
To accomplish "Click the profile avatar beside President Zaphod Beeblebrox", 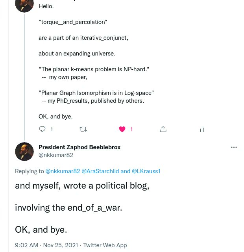I will click(24, 152).
